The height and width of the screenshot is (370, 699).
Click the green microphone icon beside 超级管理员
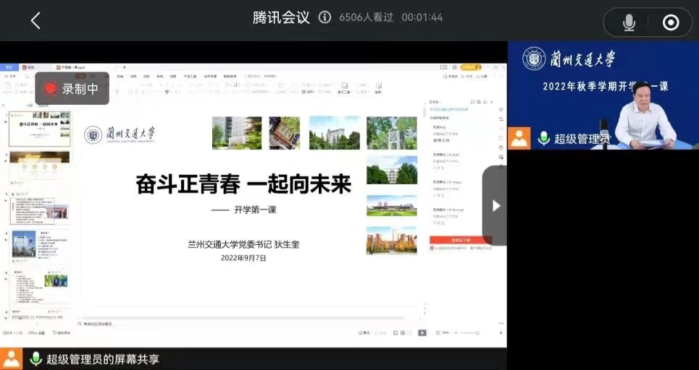pos(544,138)
